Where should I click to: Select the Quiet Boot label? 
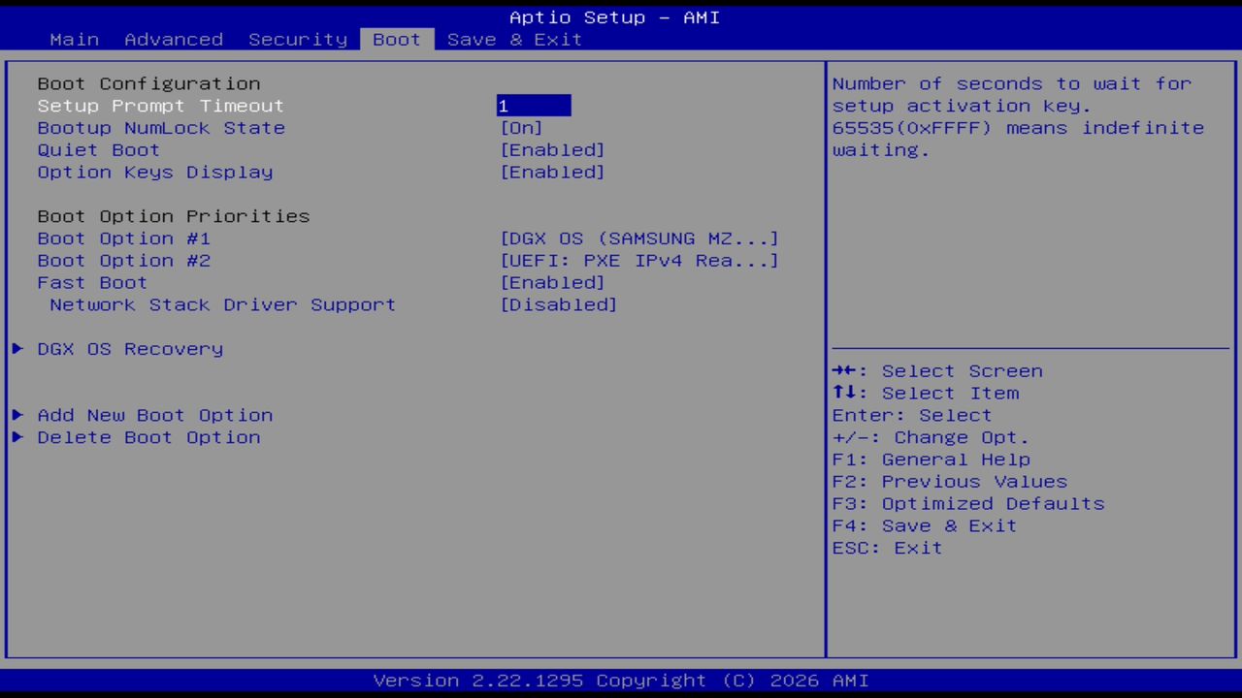click(x=99, y=150)
